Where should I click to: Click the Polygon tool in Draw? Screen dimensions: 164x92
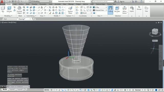pyautogui.click(x=39, y=13)
